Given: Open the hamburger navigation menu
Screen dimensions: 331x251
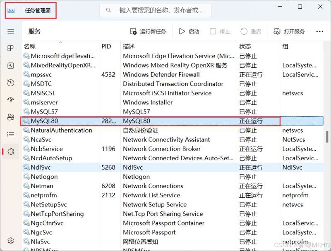Looking at the screenshot, I should tap(11, 31).
